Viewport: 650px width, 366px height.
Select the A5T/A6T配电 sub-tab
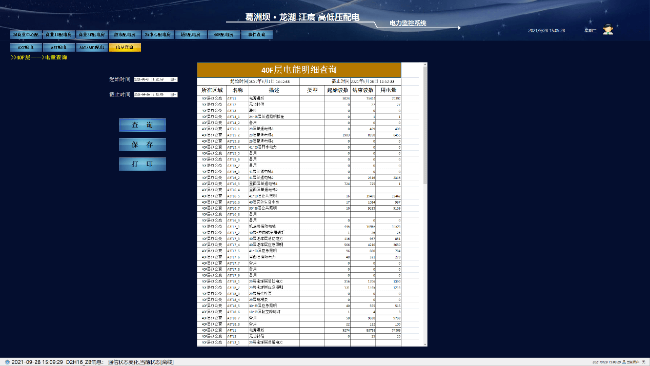coord(91,48)
